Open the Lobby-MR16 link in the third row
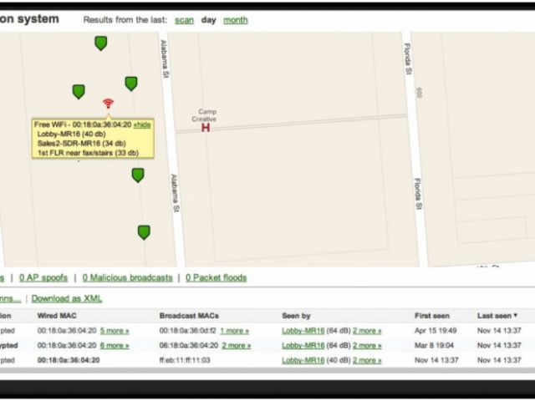 pos(303,360)
